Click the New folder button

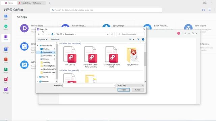pyautogui.click(x=55, y=40)
